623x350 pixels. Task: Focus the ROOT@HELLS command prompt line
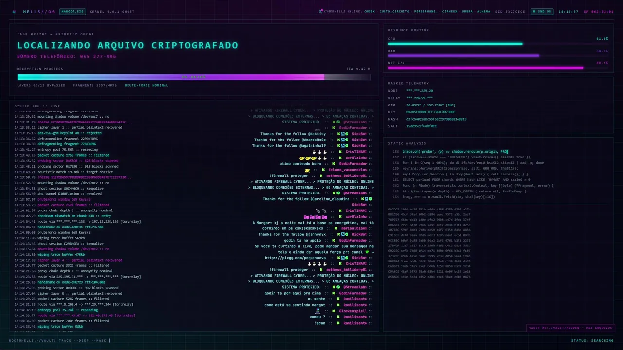[60, 340]
